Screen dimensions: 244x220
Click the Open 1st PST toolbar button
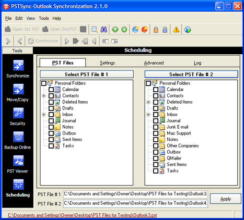tap(22, 29)
